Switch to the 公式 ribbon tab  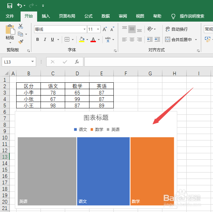88,16
